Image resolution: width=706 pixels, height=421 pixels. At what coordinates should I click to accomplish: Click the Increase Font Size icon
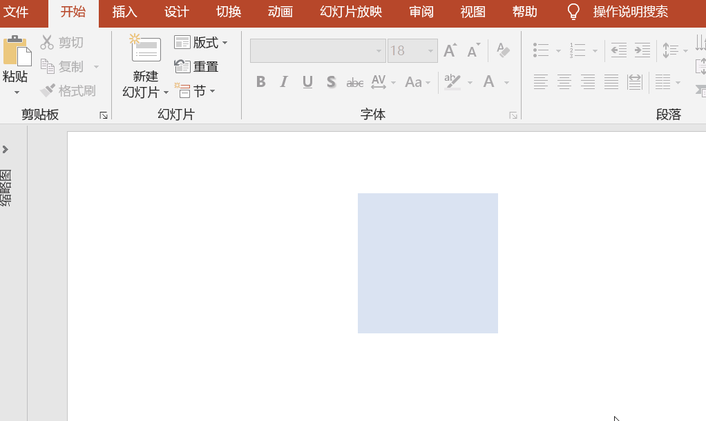pyautogui.click(x=450, y=50)
